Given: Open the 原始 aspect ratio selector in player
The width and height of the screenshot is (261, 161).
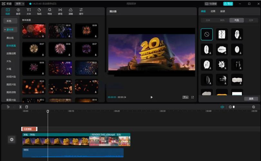Looking at the screenshot, I should coord(185,97).
